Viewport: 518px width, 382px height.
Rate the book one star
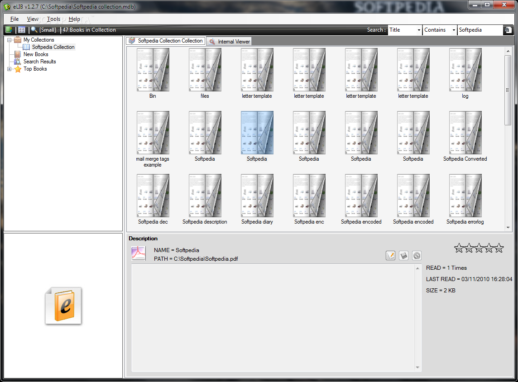point(459,248)
